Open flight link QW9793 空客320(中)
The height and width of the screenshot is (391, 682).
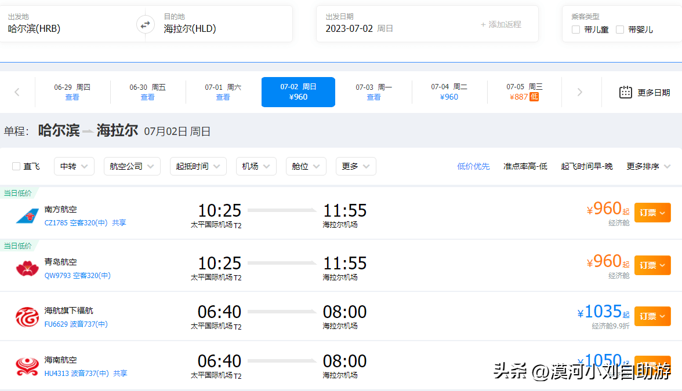point(78,276)
